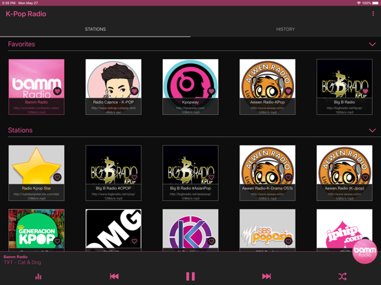Viewport: 381px width, 285px height.
Task: Favorite Radio Kpop Star with its heart
Action: (57, 177)
